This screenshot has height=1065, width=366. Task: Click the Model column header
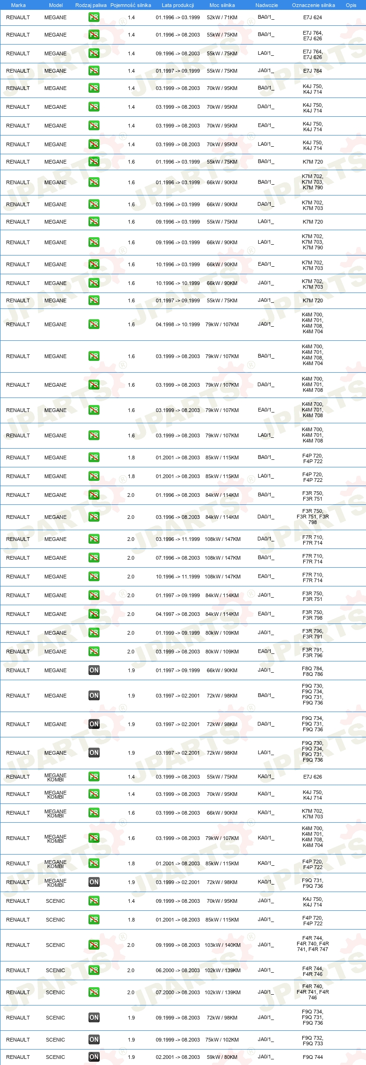tap(56, 5)
